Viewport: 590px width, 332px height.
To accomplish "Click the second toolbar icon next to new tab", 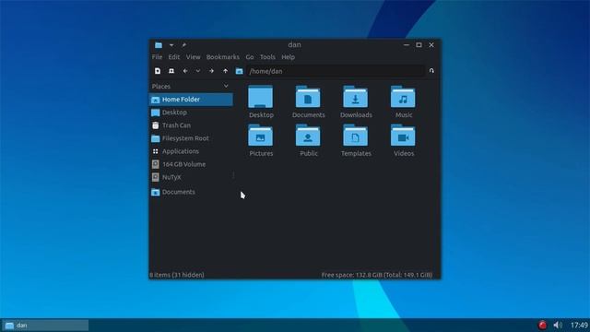I will click(171, 71).
